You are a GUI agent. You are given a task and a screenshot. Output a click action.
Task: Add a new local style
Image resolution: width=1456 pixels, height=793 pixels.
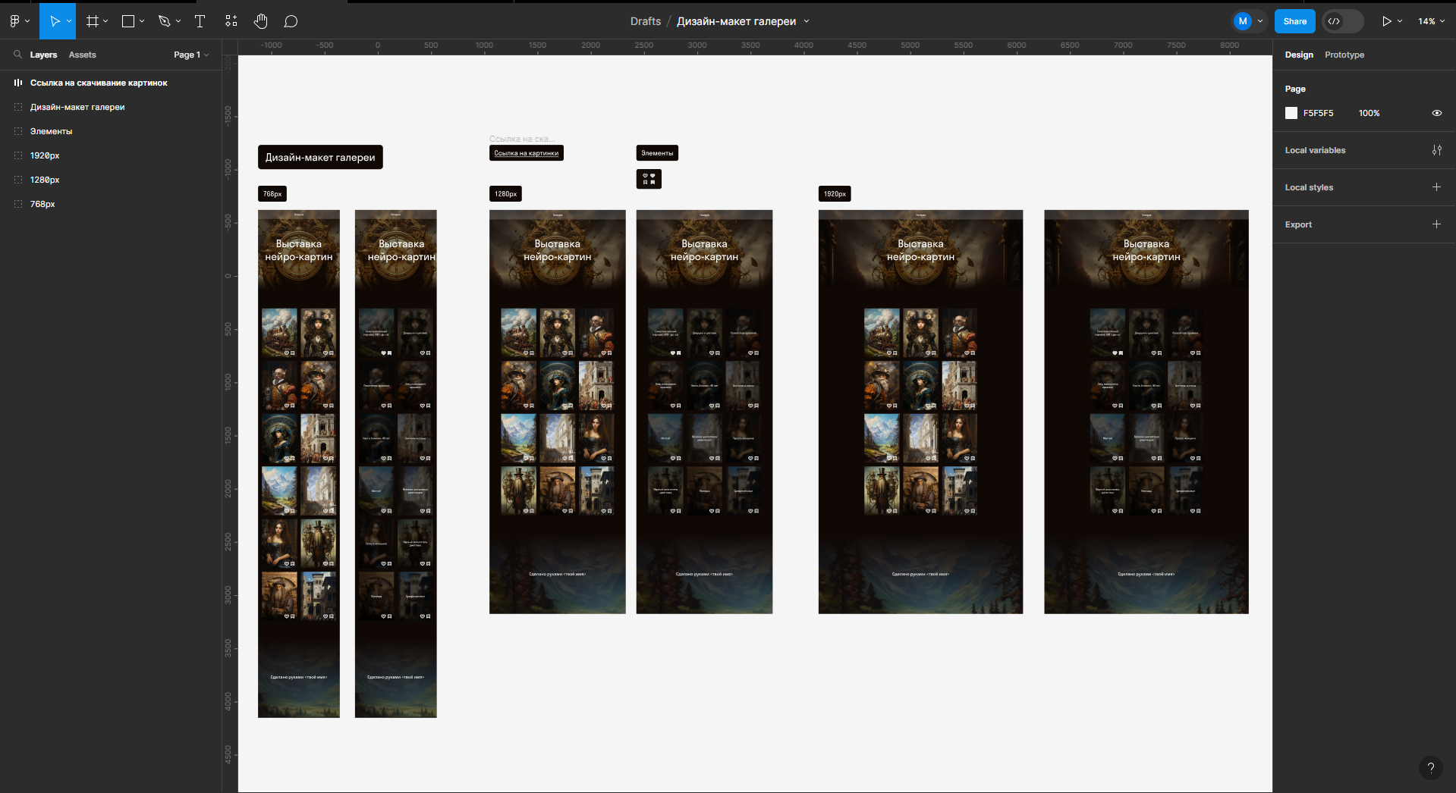click(1436, 187)
